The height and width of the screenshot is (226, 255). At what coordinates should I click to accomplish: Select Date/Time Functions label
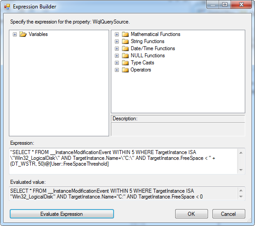pos(153,48)
